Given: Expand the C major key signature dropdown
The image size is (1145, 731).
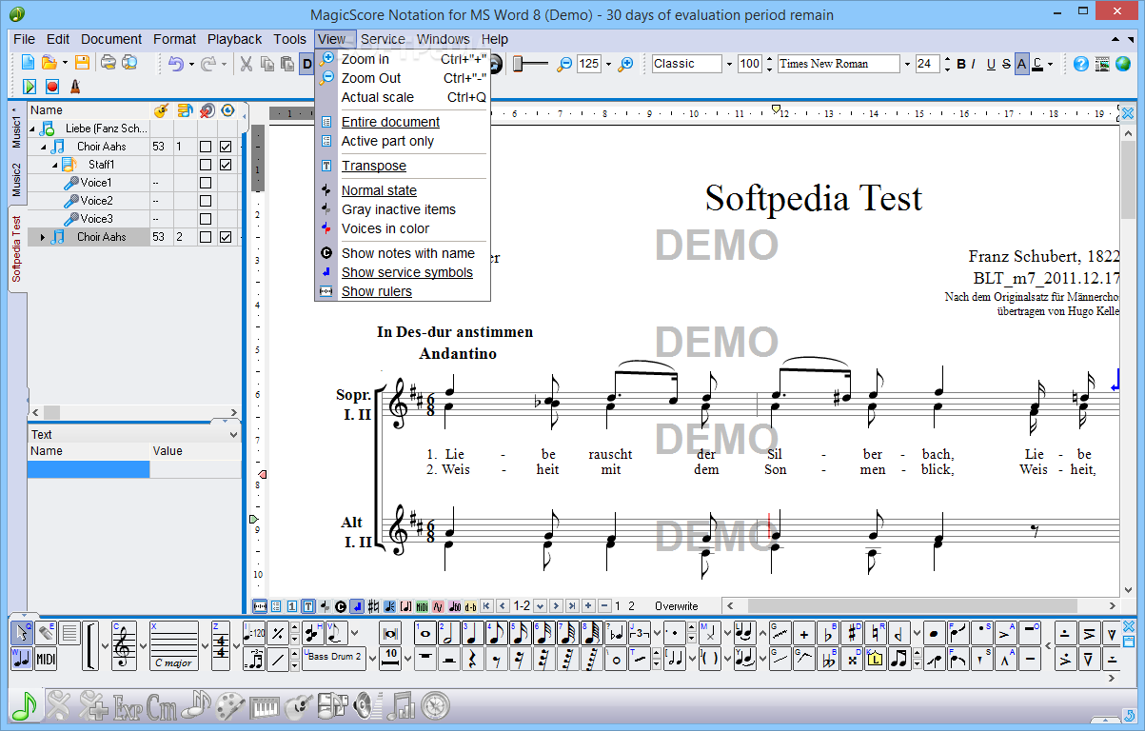Looking at the screenshot, I should pyautogui.click(x=206, y=646).
